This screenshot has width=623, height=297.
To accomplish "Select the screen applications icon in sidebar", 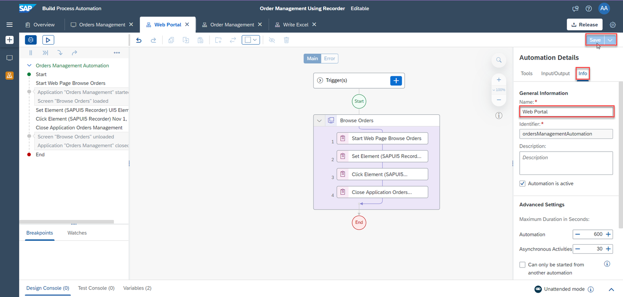I will pos(10,58).
